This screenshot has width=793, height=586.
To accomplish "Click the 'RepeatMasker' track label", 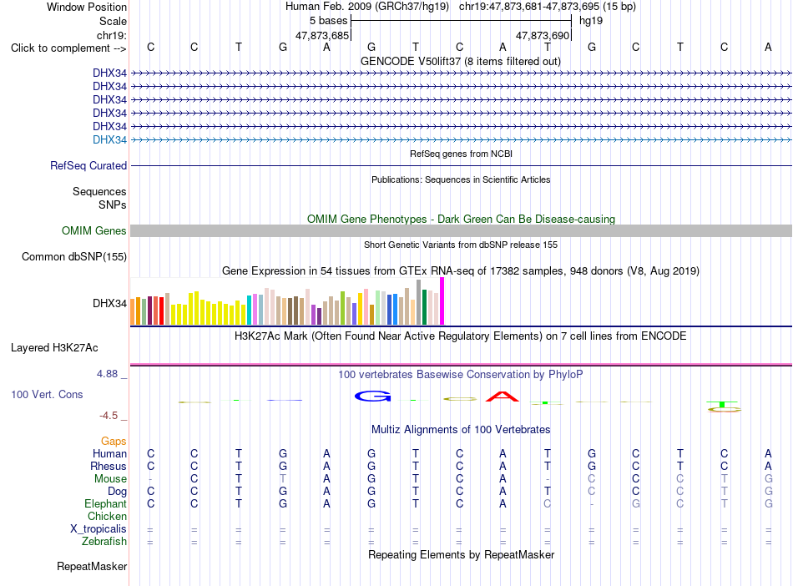I will 92,566.
